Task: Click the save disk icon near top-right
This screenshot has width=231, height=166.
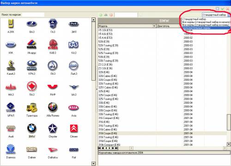Action: click(217, 9)
